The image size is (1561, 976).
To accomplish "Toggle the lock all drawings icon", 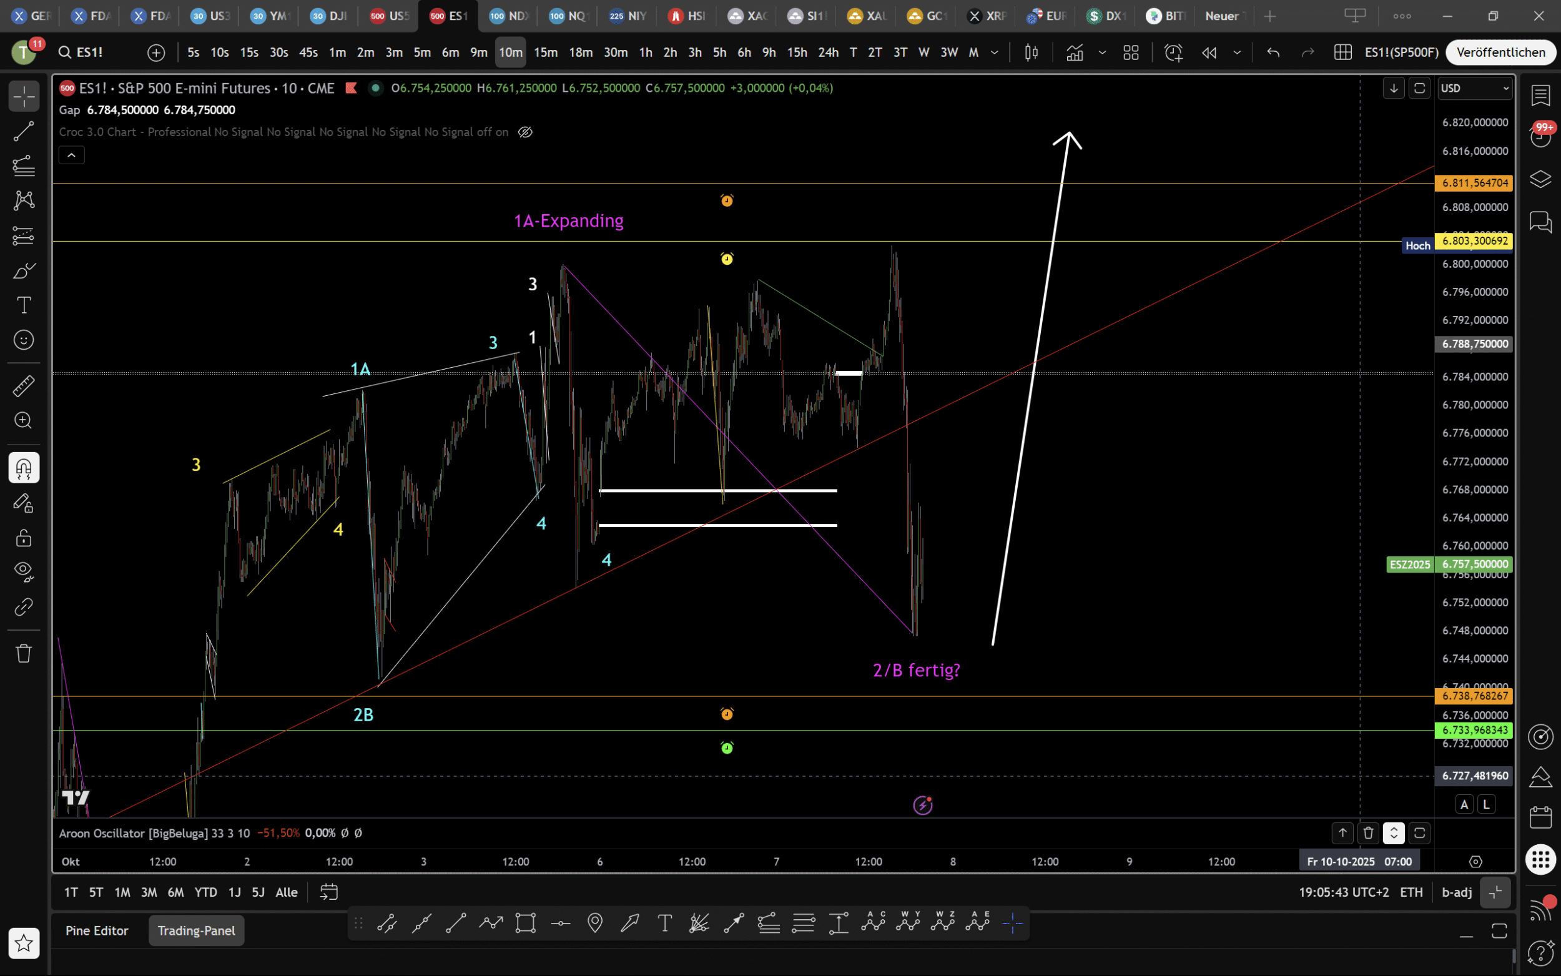I will click(24, 537).
